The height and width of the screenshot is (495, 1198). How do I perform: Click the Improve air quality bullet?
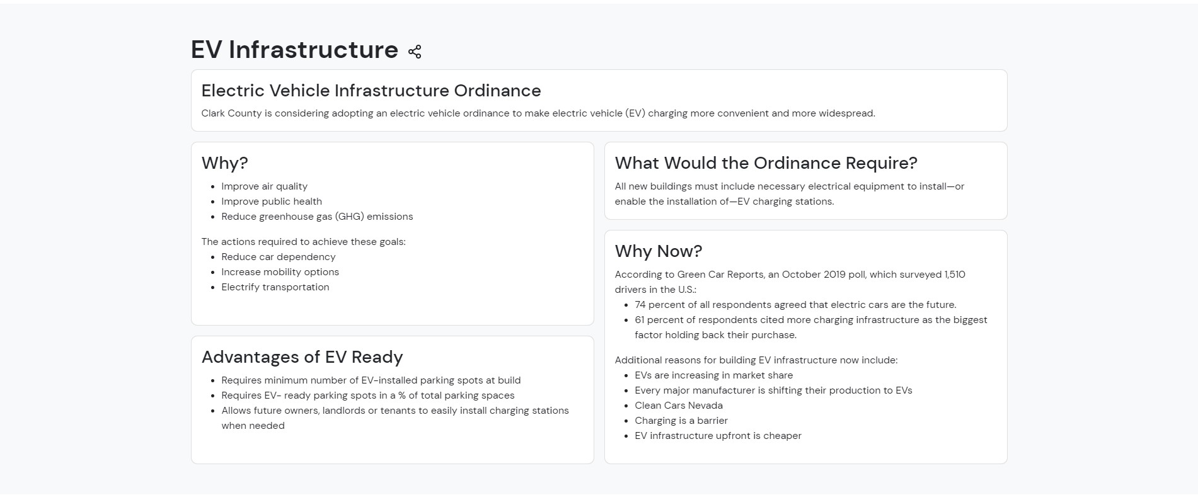pos(264,186)
